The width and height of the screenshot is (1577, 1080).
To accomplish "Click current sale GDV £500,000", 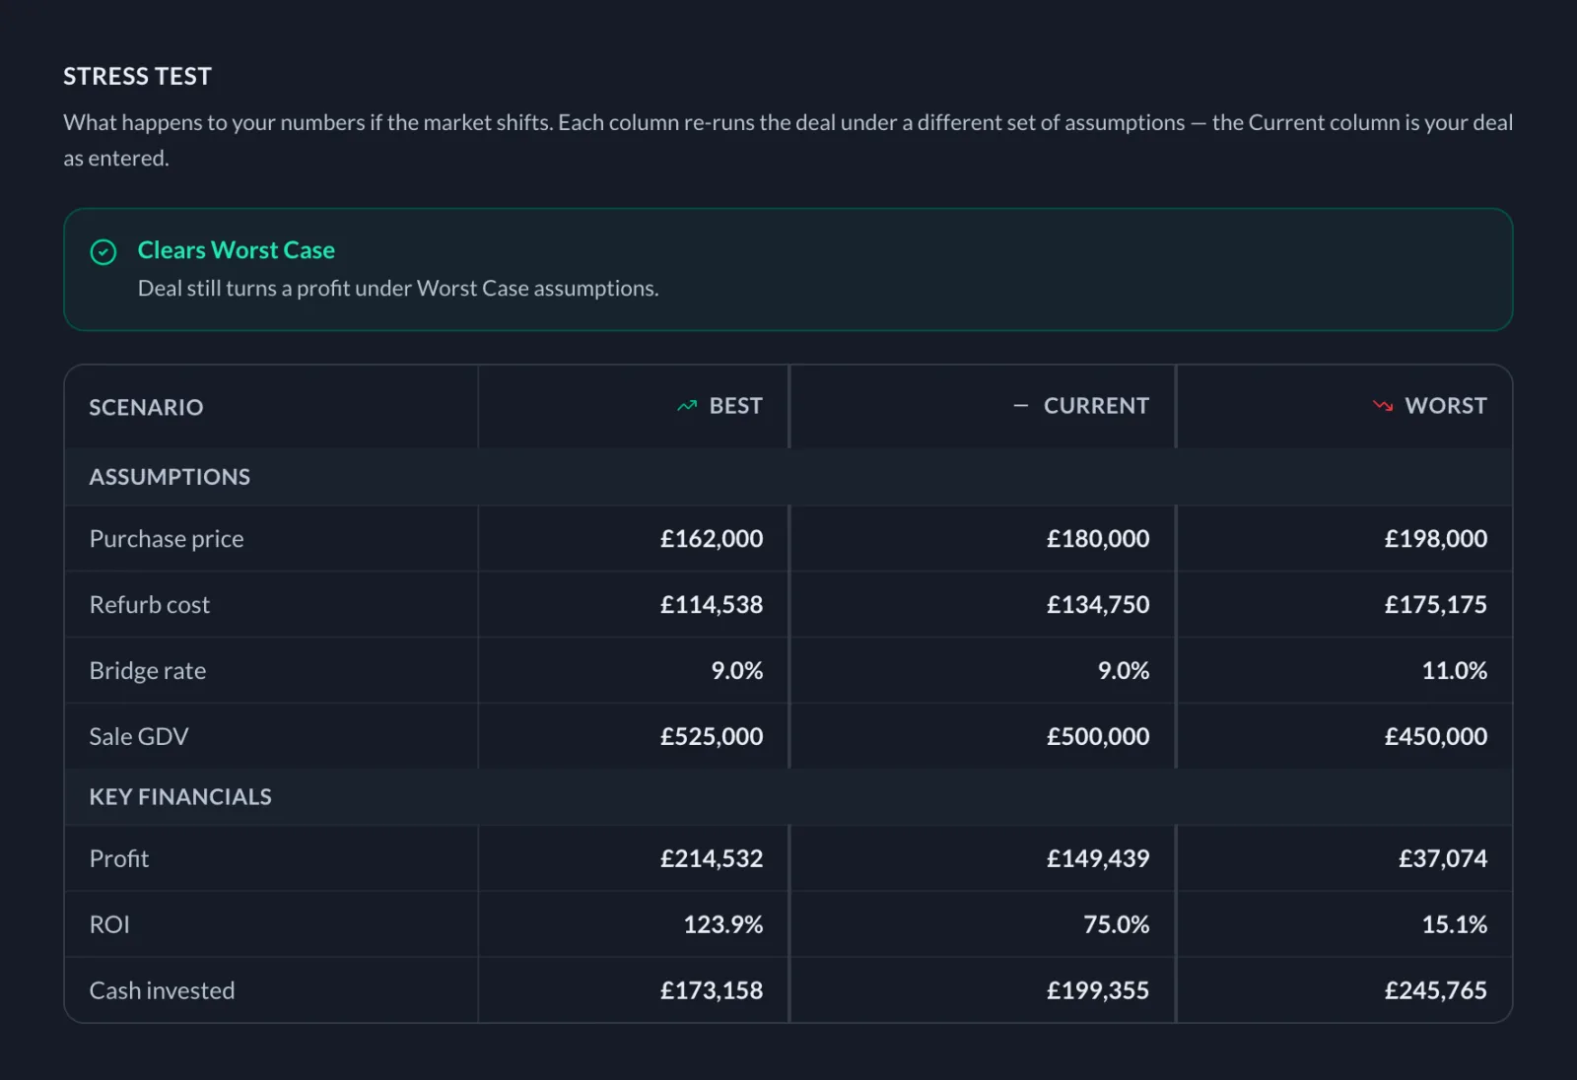I will pyautogui.click(x=1098, y=737).
